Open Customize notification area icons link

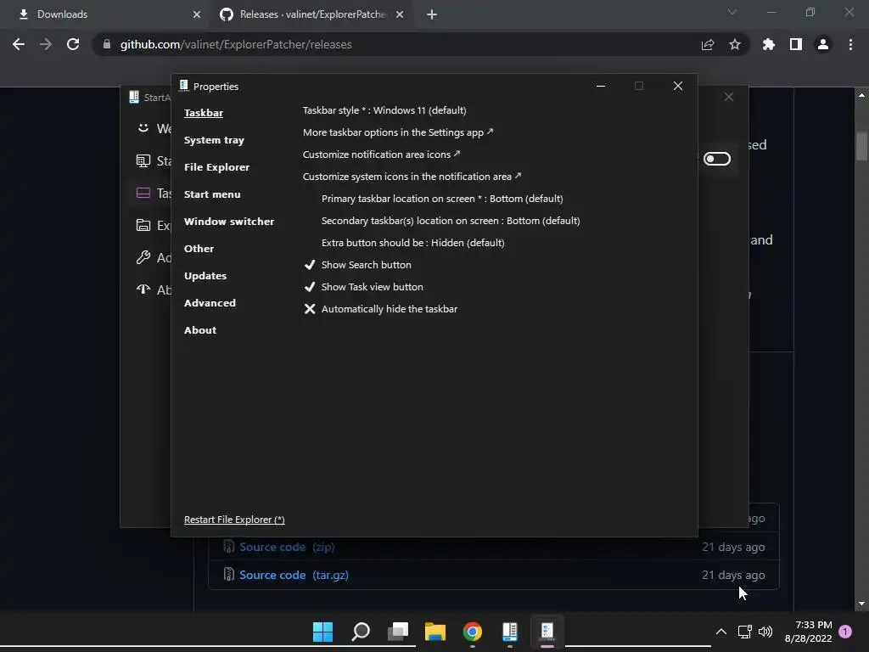381,155
